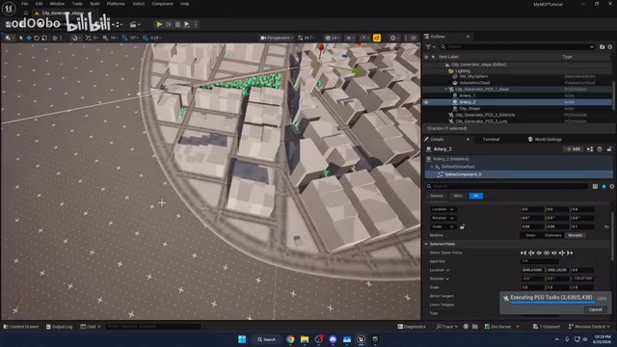Collapse City_Generator_PCG_1_Base tree node
Screen dimensions: 617x347
pos(445,90)
